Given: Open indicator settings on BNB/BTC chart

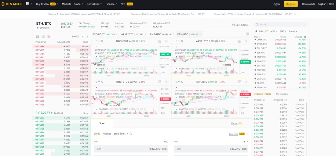Looking at the screenshot, I should point(102,82).
